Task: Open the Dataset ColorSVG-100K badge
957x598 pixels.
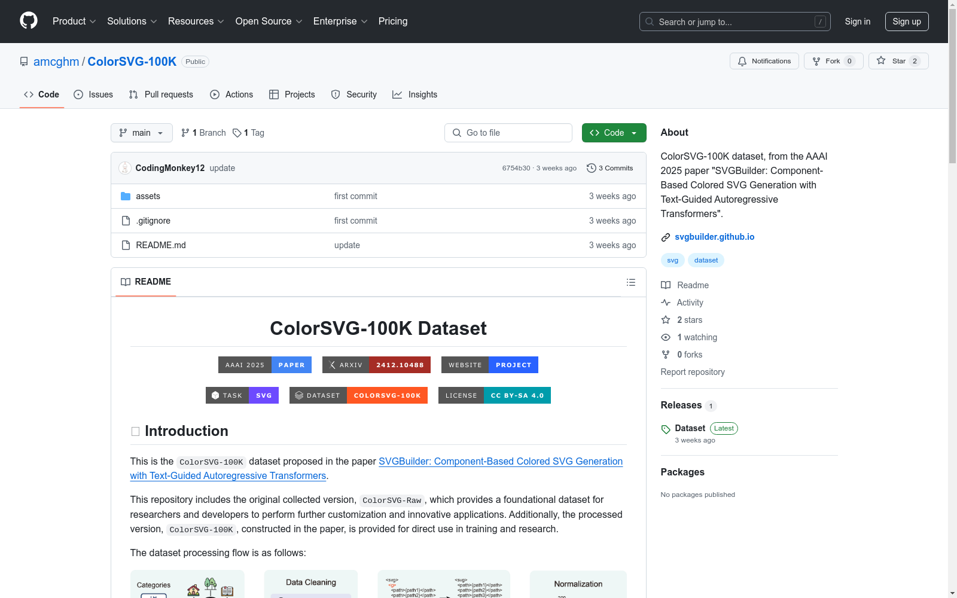Action: point(358,395)
